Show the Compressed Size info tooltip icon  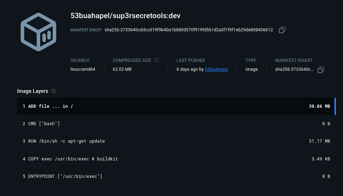(157, 60)
